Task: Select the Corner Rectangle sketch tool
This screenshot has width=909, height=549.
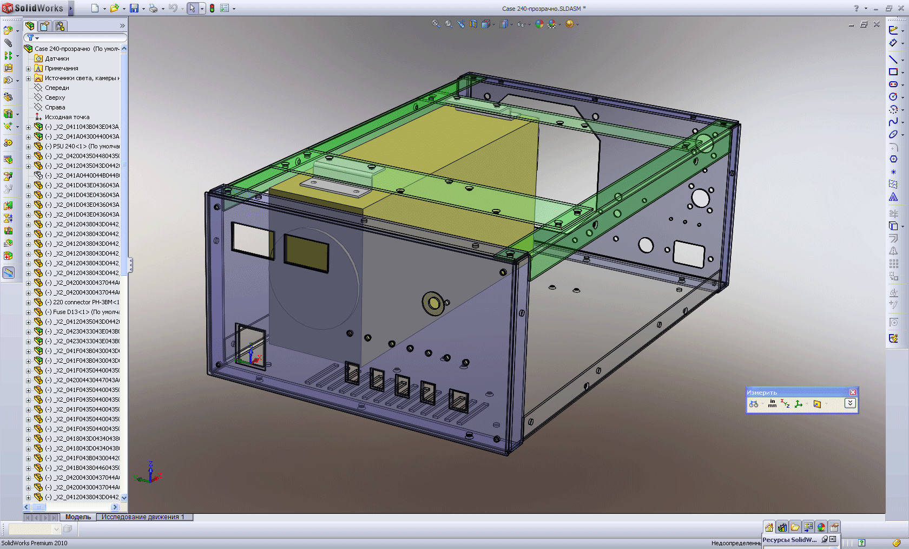Action: (893, 71)
